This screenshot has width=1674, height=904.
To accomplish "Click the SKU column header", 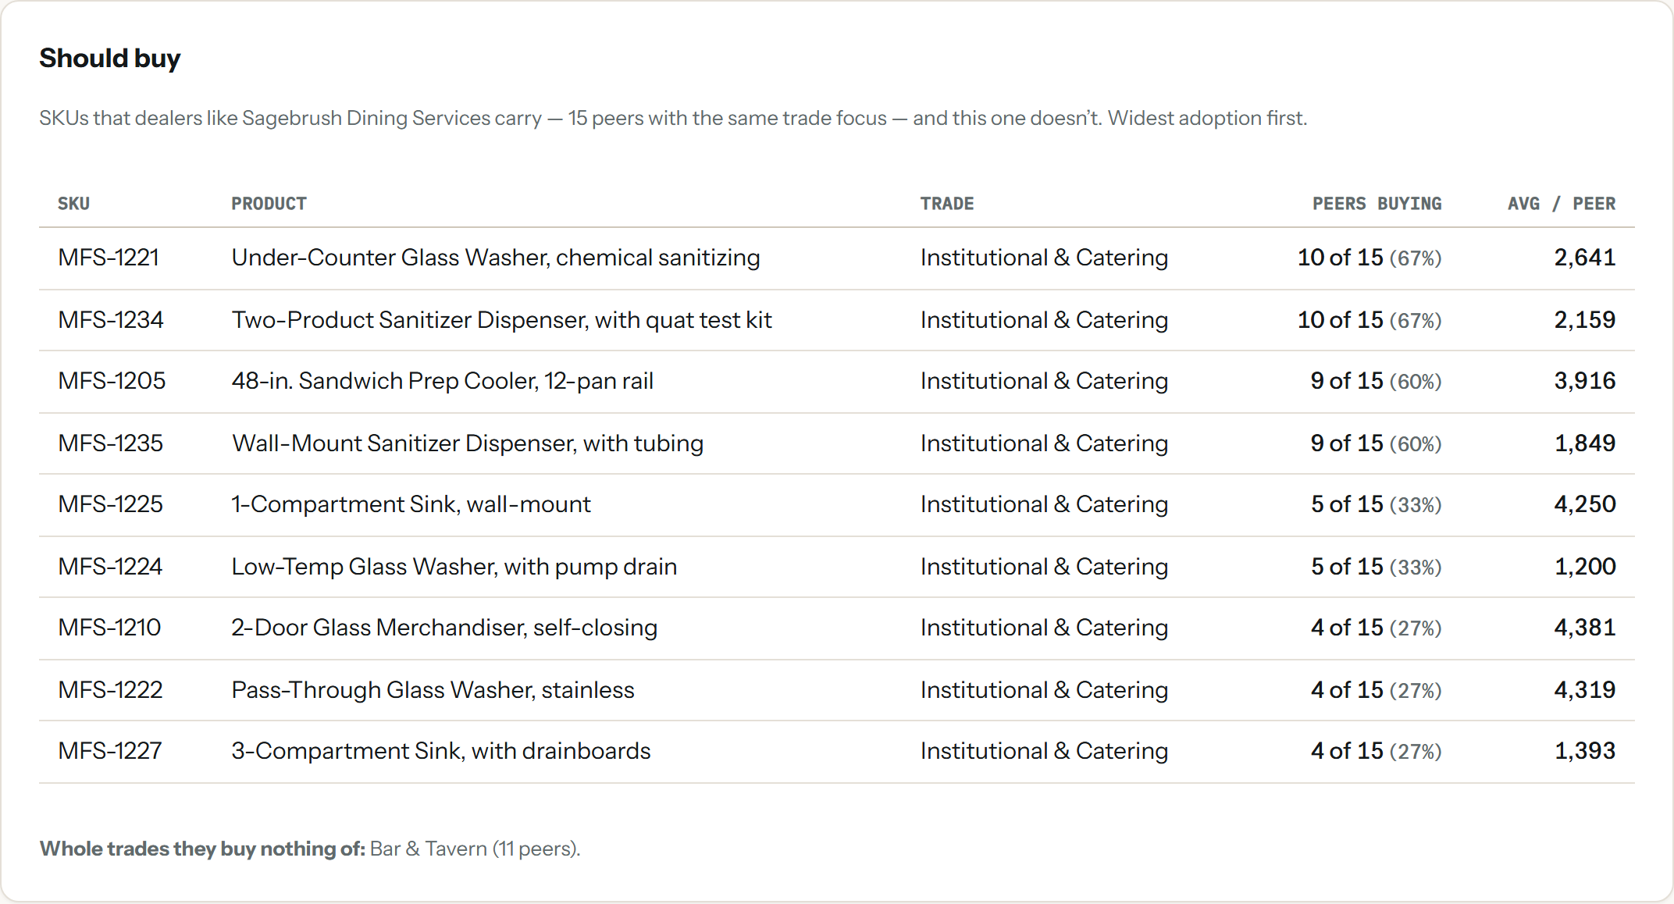I will pyautogui.click(x=73, y=204).
